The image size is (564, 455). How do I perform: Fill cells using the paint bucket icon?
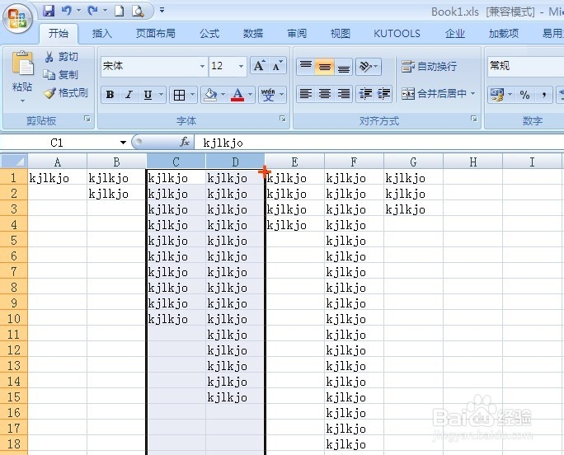[x=210, y=95]
